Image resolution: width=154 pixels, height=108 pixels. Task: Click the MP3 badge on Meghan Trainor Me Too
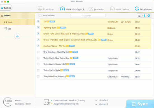click(72, 46)
